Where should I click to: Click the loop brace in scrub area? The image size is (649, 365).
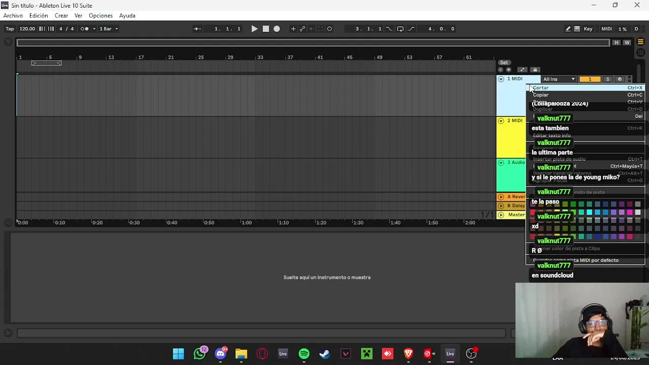click(46, 63)
